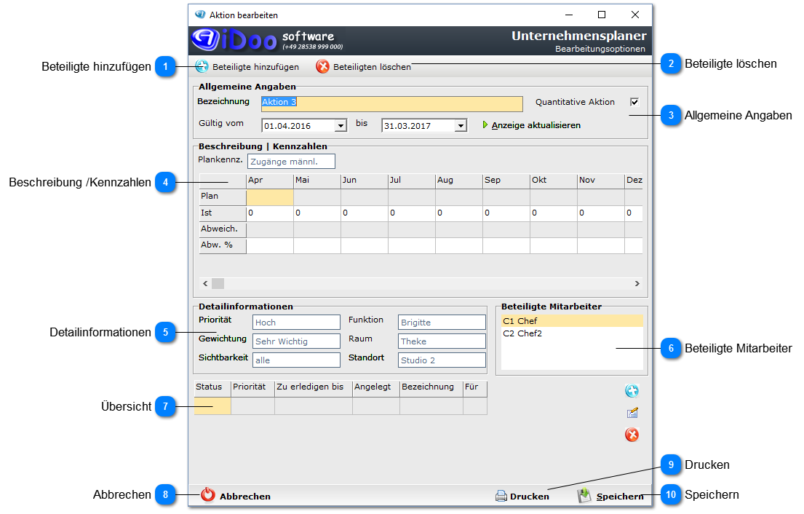Click the Nov column header
Viewport: 804px width, 514px height.
(x=600, y=181)
